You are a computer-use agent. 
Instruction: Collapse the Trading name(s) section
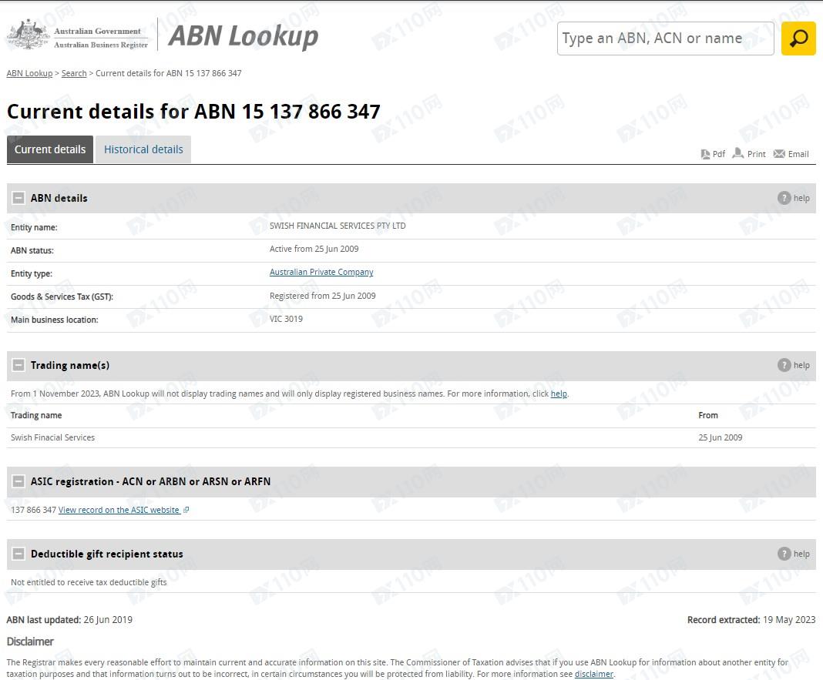coord(18,365)
